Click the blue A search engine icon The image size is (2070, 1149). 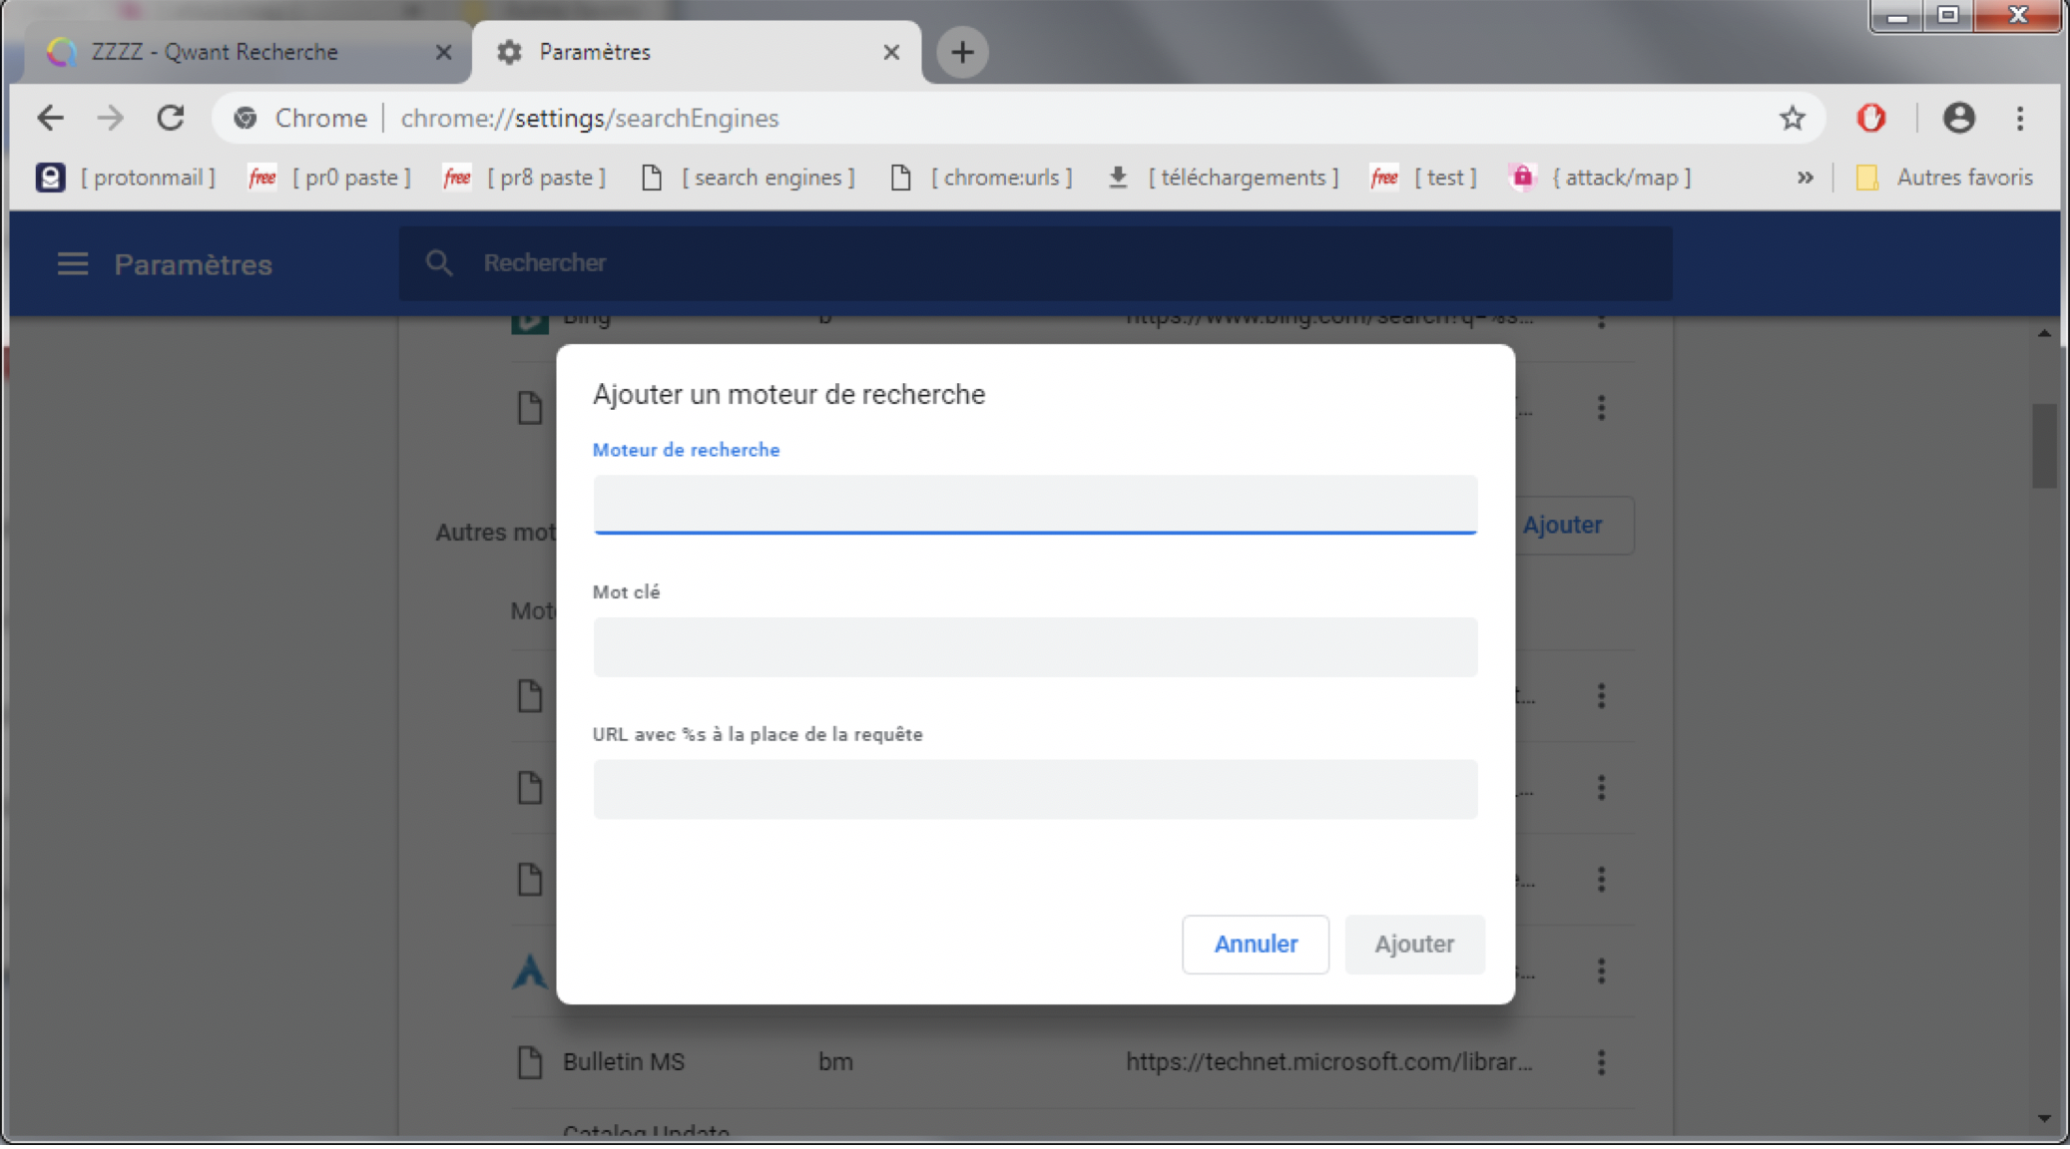click(x=530, y=970)
